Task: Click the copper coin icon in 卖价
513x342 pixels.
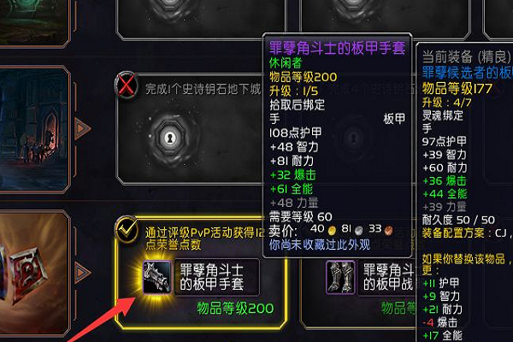Action: tap(388, 231)
